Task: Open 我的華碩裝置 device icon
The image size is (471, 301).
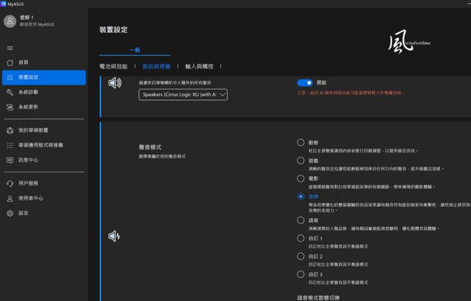Action: point(10,130)
